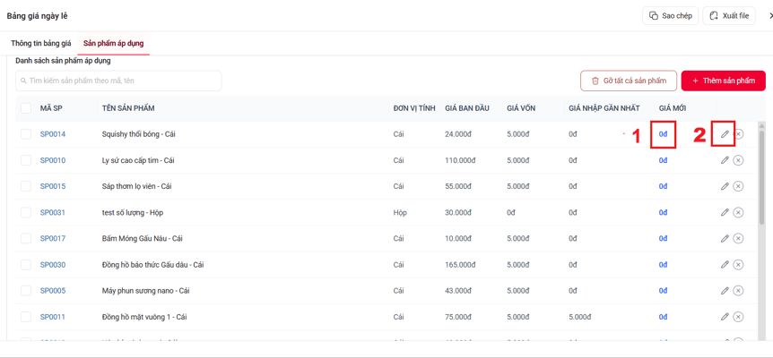Click new price 0đ for SP0010
Viewport: 773px width, 358px height.
tap(663, 160)
